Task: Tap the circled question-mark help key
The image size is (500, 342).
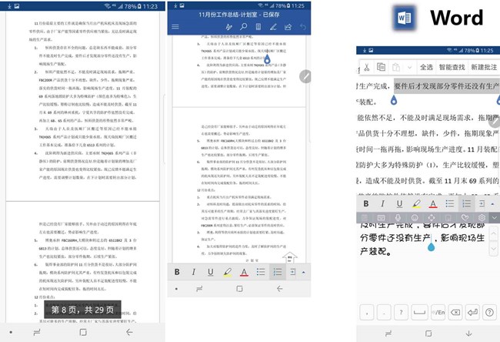Action: pyautogui.click(x=489, y=312)
